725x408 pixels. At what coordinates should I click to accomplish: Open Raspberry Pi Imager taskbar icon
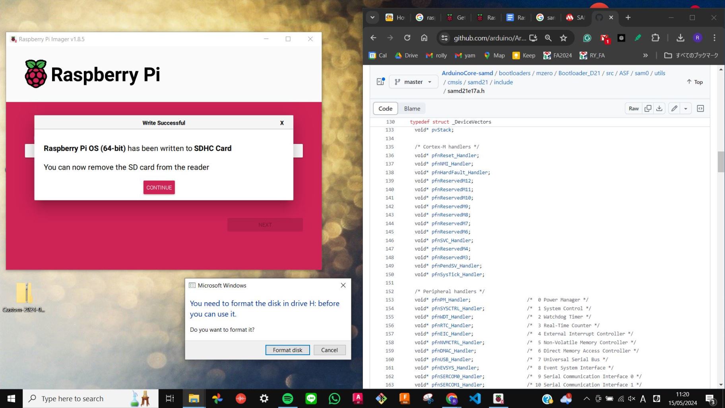click(x=498, y=398)
